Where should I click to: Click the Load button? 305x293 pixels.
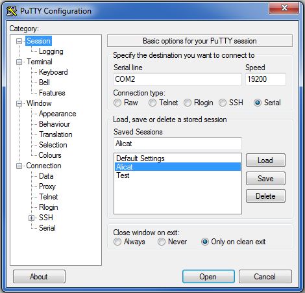coord(265,160)
